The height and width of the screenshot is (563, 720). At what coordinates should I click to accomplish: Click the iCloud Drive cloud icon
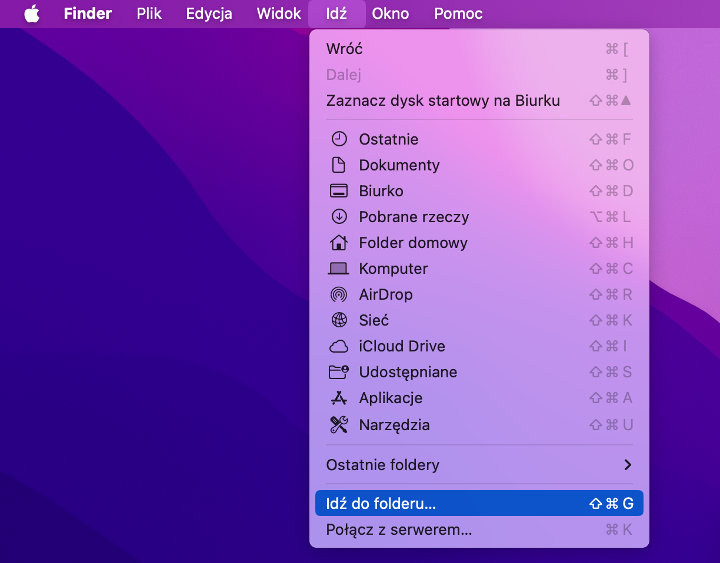tap(339, 347)
